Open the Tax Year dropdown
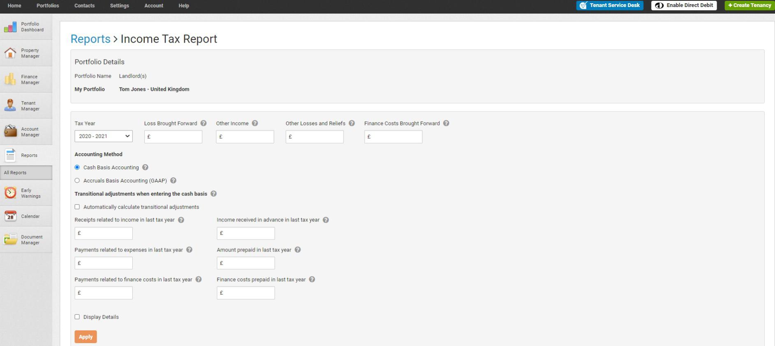This screenshot has height=346, width=775. pos(104,136)
